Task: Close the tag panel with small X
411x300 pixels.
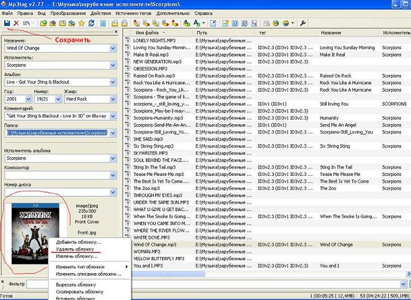Action: [116, 32]
